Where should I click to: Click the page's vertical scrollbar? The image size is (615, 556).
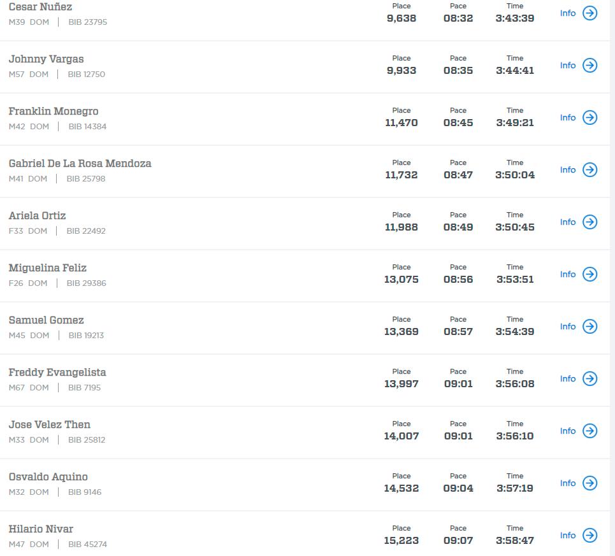coord(612,278)
